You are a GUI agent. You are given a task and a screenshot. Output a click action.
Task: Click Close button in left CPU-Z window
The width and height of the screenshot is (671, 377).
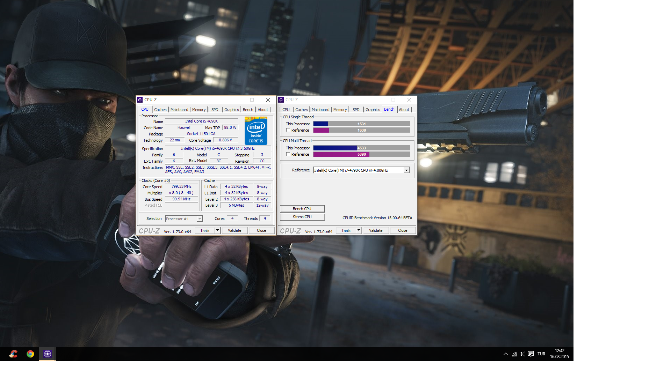[x=261, y=230]
